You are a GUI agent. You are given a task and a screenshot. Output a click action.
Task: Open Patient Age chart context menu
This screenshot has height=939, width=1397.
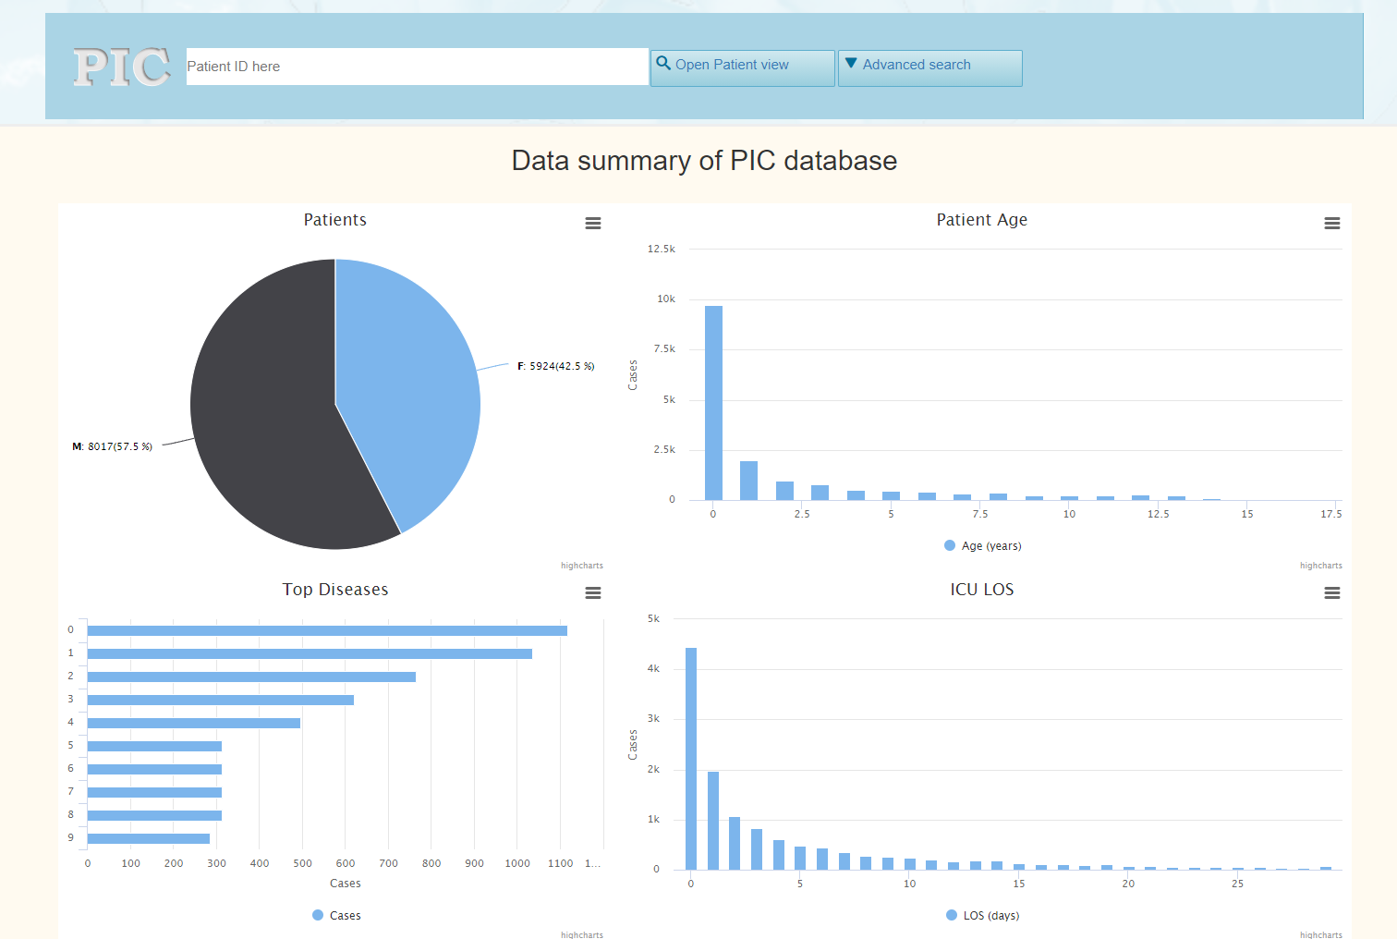[x=1332, y=224]
